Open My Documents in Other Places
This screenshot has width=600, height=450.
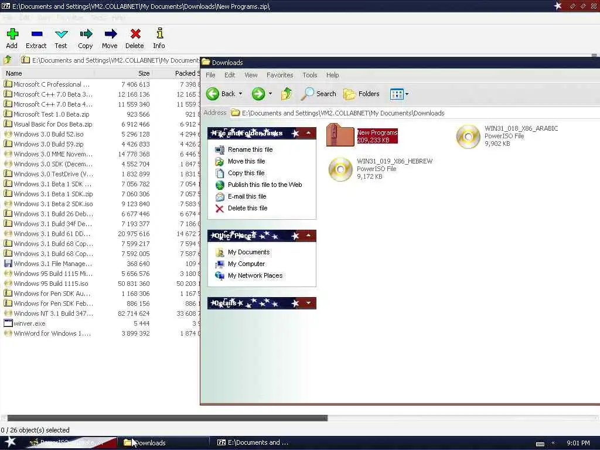point(248,252)
